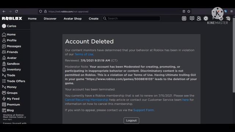Viewport: 235px width, 132px height.
Task: Click the Logout button
Action: pyautogui.click(x=131, y=121)
